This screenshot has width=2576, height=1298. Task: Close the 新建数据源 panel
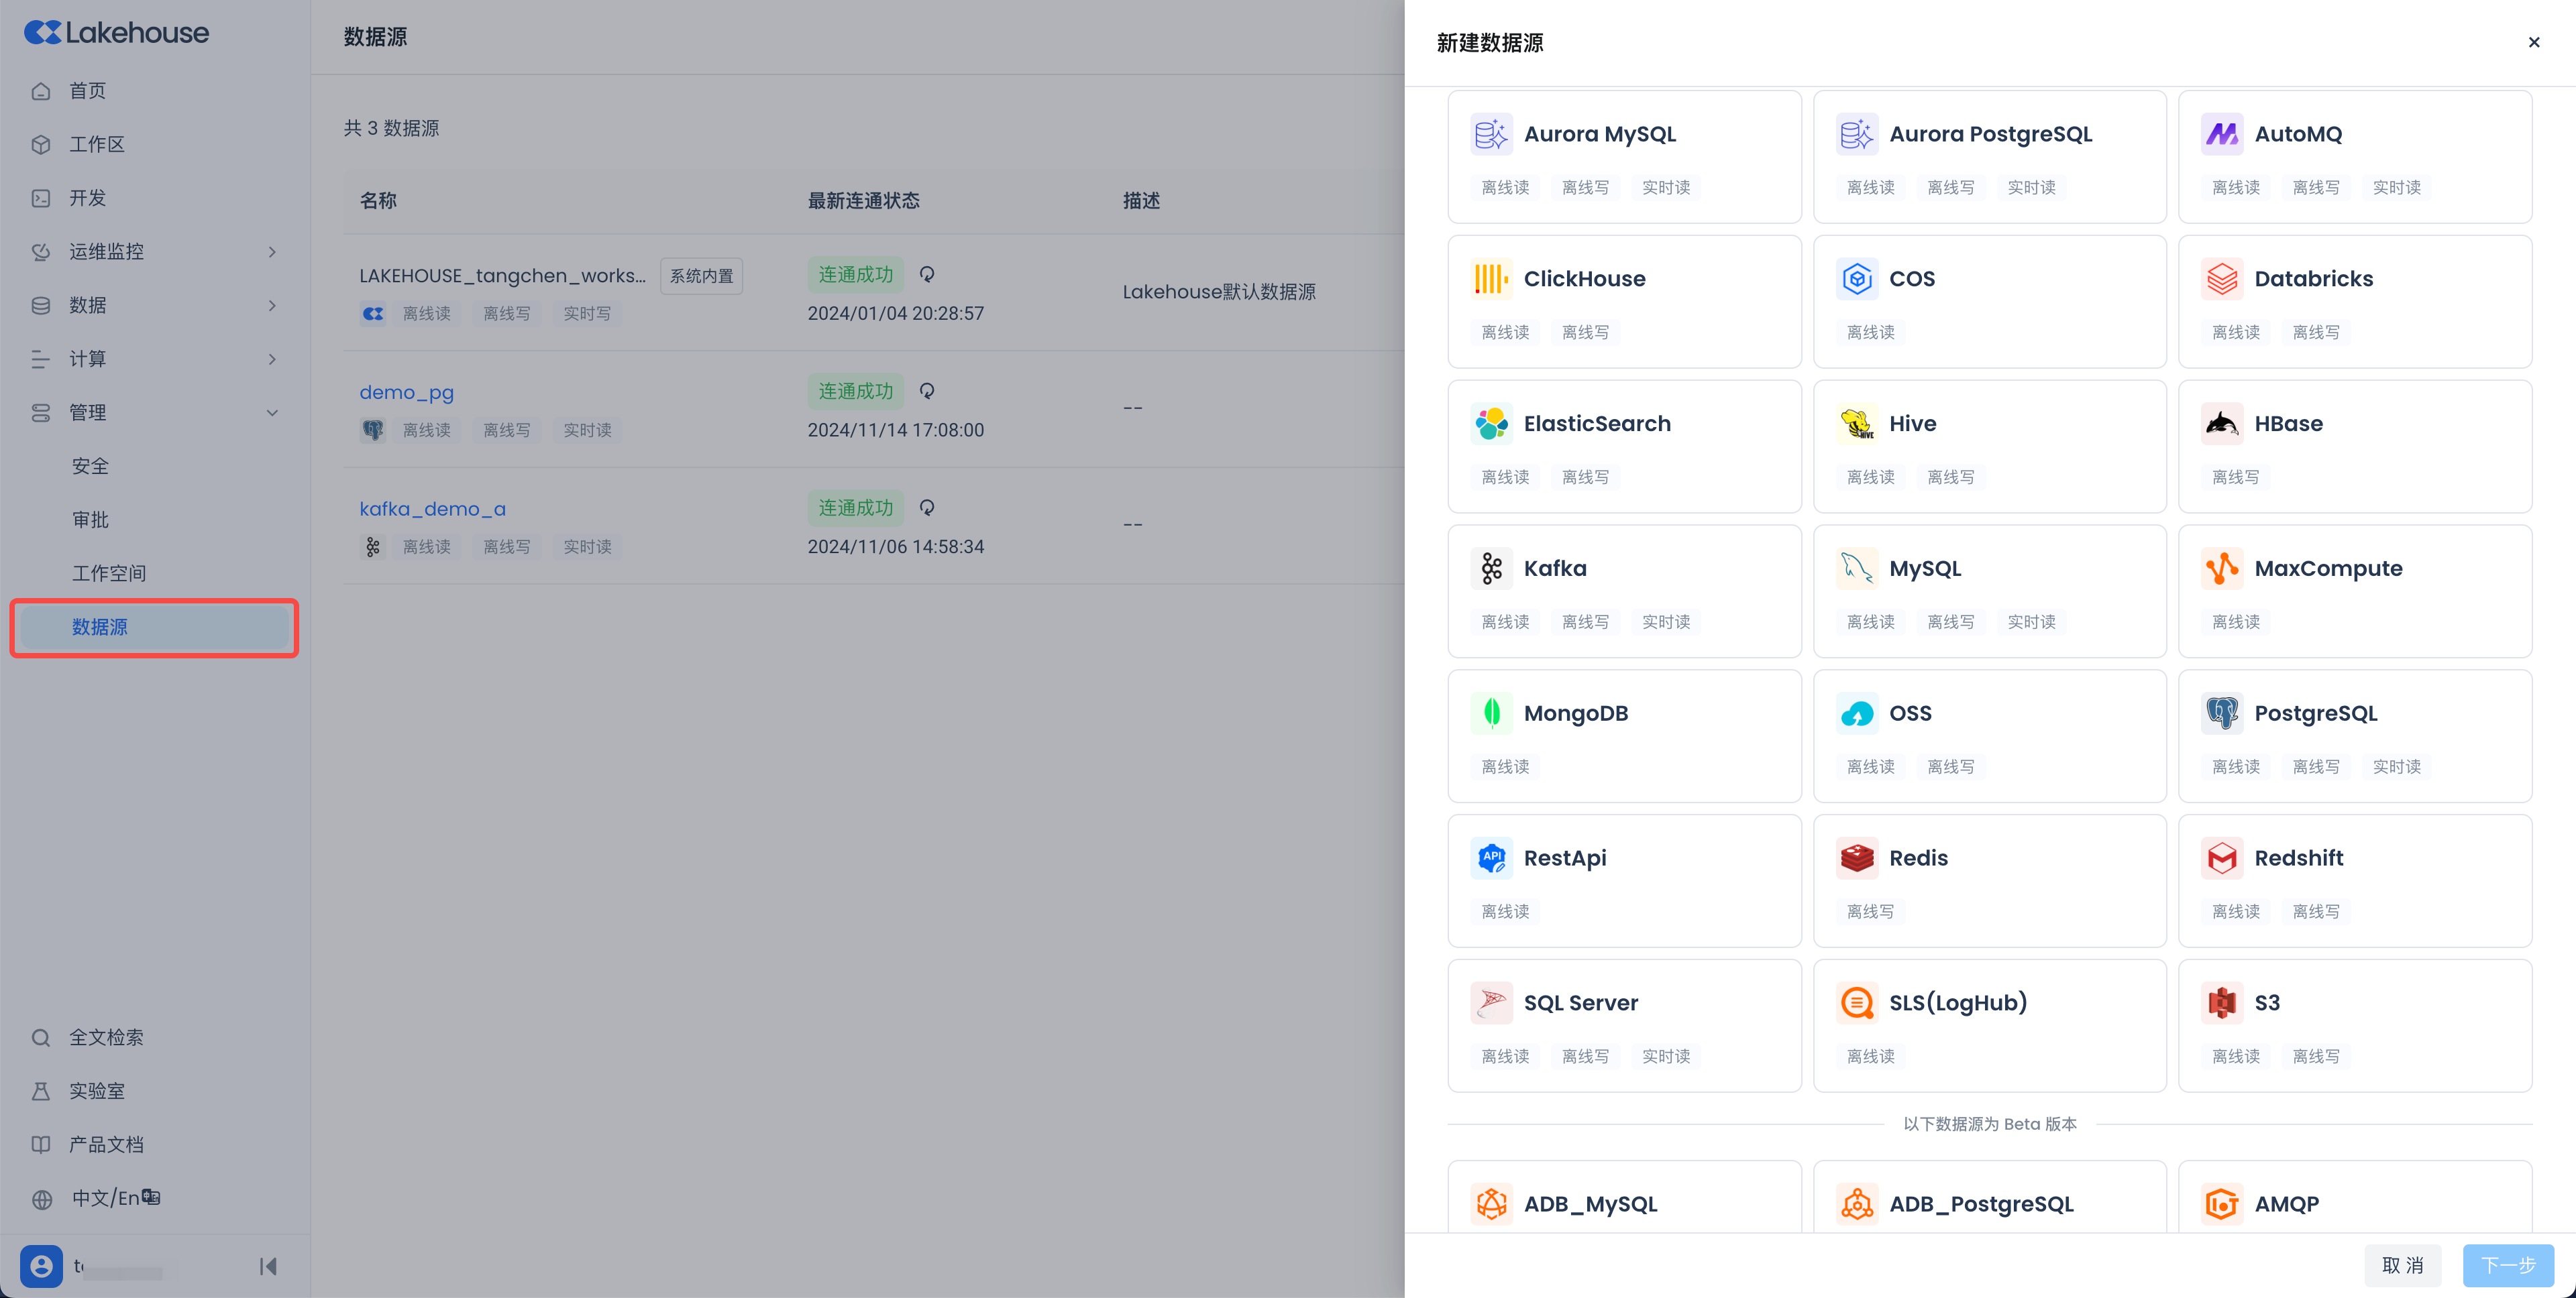pyautogui.click(x=2533, y=42)
